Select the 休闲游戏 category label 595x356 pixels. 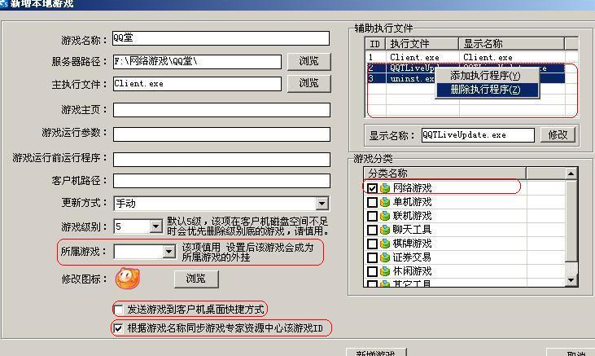(x=412, y=271)
